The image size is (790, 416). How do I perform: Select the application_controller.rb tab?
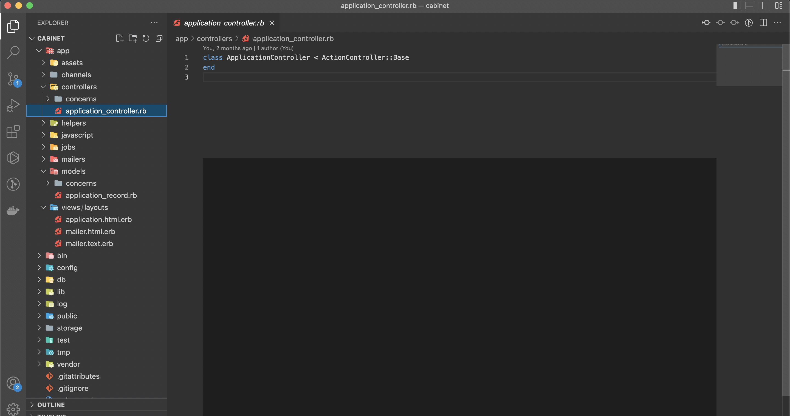pos(224,23)
